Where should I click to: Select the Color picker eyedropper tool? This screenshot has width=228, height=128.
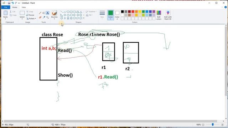(x=44, y=17)
